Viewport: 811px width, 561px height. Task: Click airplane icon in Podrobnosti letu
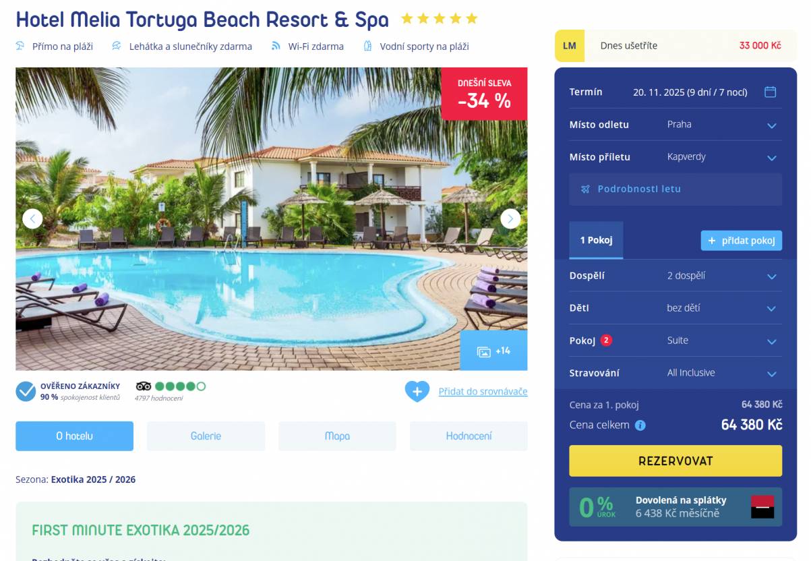(x=585, y=189)
